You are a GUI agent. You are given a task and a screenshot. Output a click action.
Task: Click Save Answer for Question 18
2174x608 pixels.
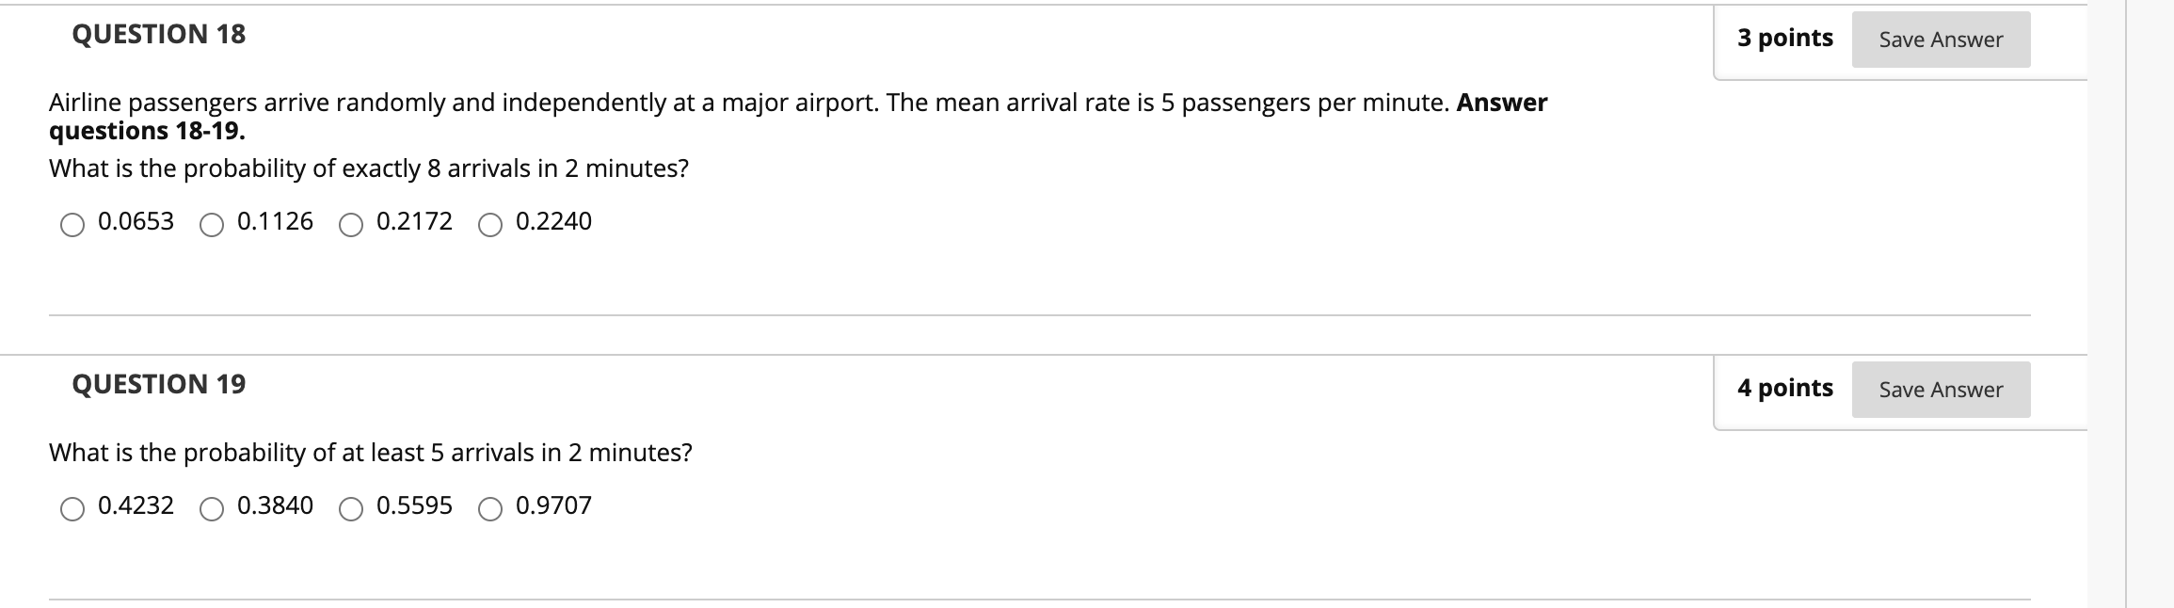(1943, 40)
